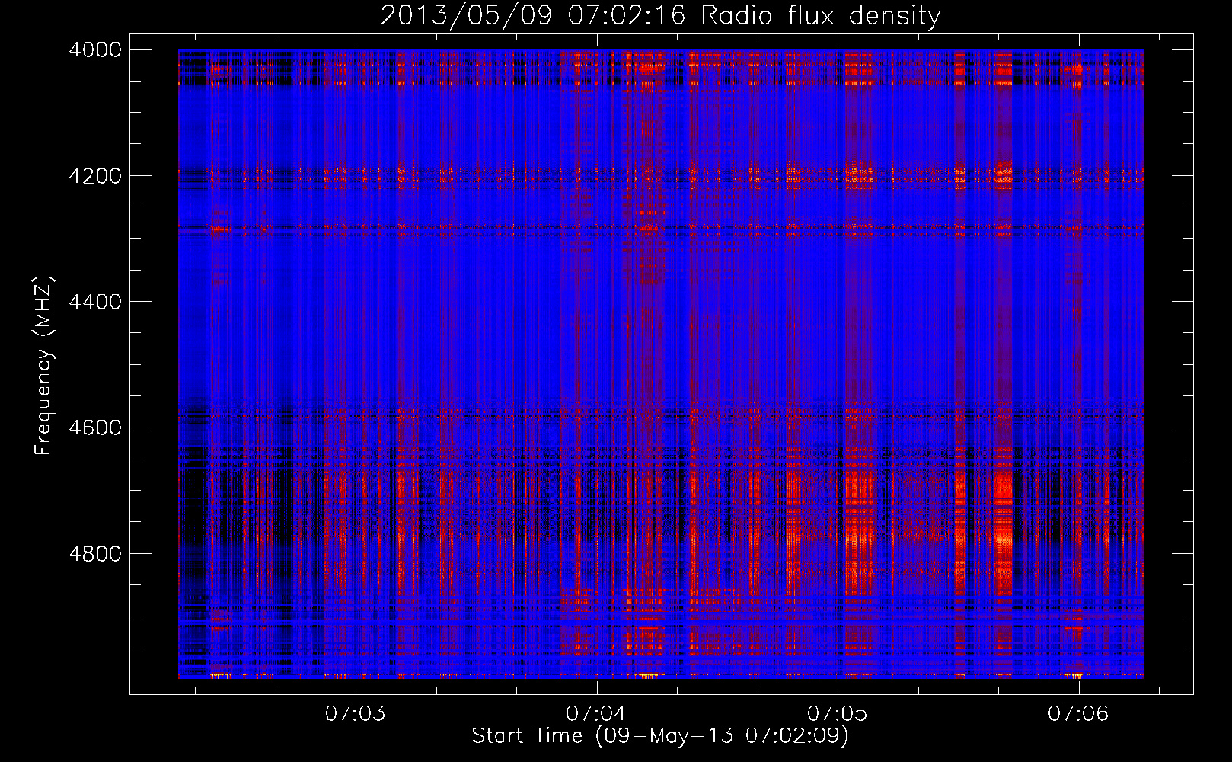The width and height of the screenshot is (1232, 762).
Task: Click the '4000' frequency axis label
Action: (95, 50)
